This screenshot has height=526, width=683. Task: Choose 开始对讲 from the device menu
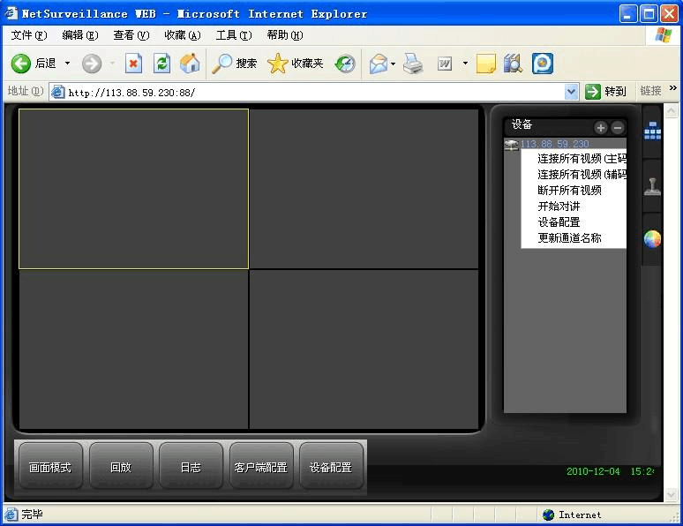(559, 206)
